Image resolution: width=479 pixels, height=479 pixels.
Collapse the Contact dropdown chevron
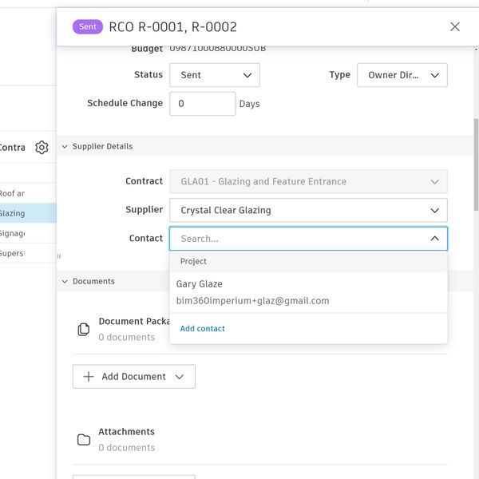tap(434, 239)
